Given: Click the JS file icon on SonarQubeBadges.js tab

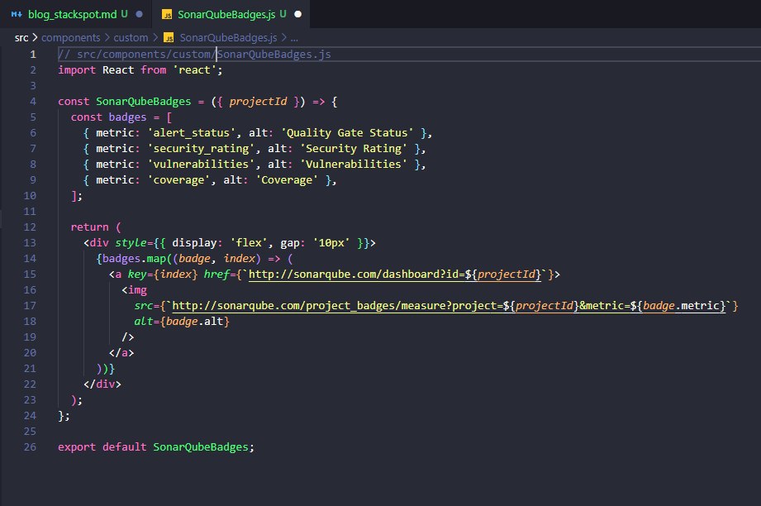Looking at the screenshot, I should 167,15.
